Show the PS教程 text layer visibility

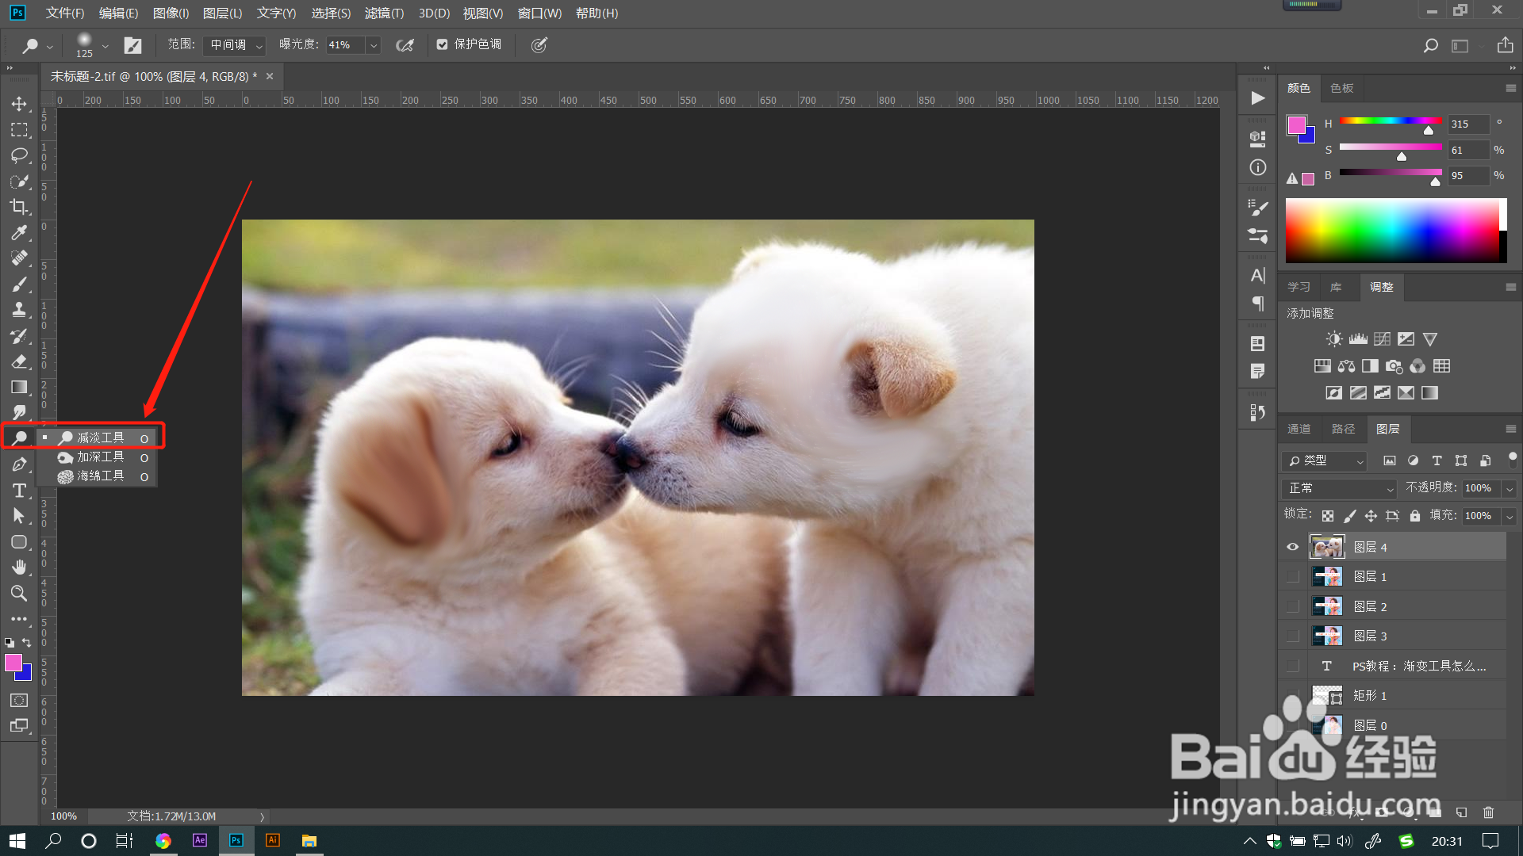tap(1292, 666)
